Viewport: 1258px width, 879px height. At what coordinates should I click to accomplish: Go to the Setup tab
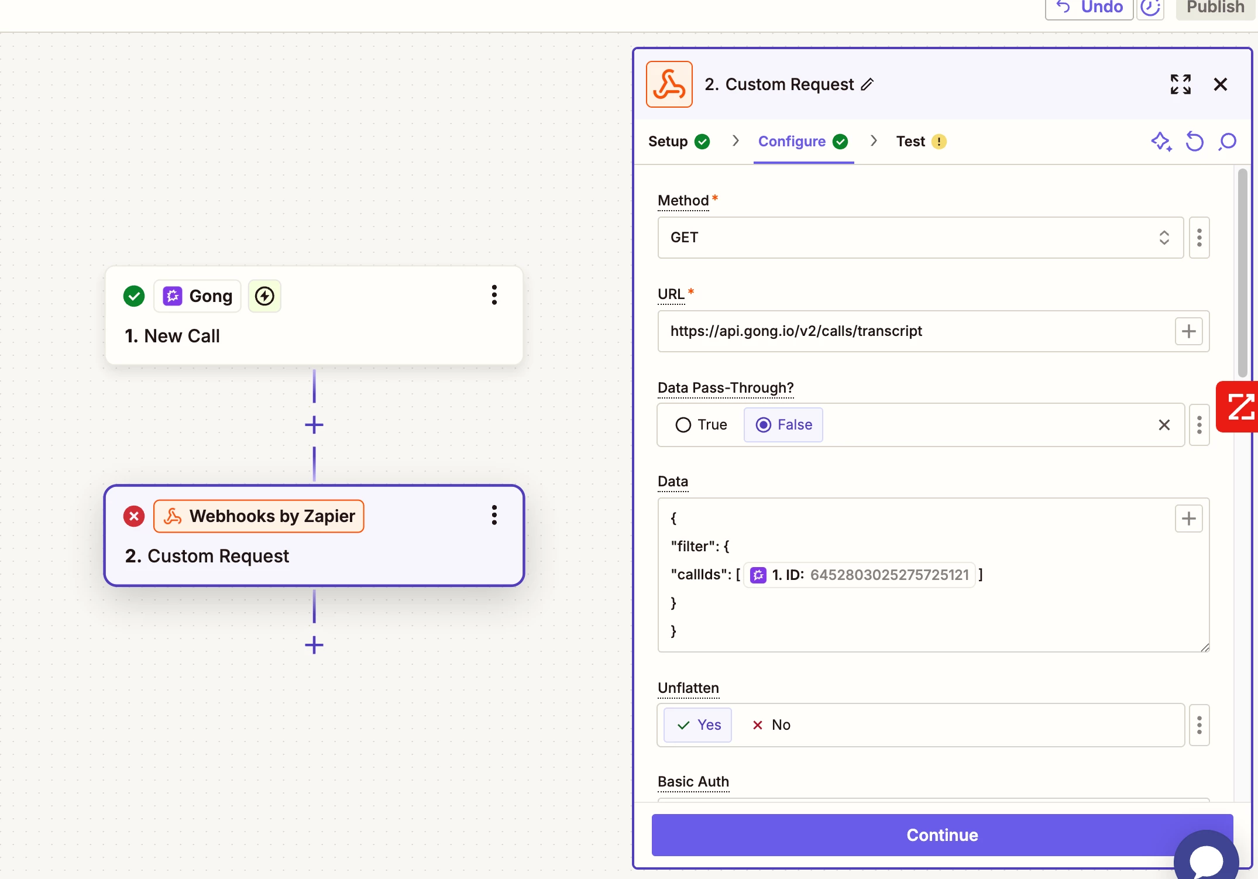(x=679, y=142)
